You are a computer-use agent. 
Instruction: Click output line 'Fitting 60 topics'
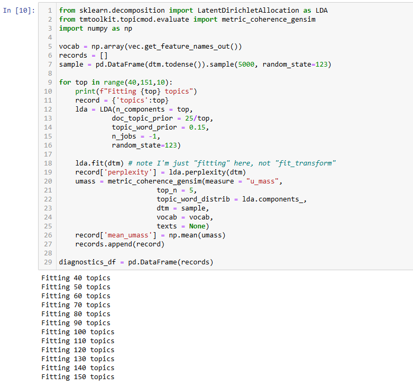tap(76, 296)
